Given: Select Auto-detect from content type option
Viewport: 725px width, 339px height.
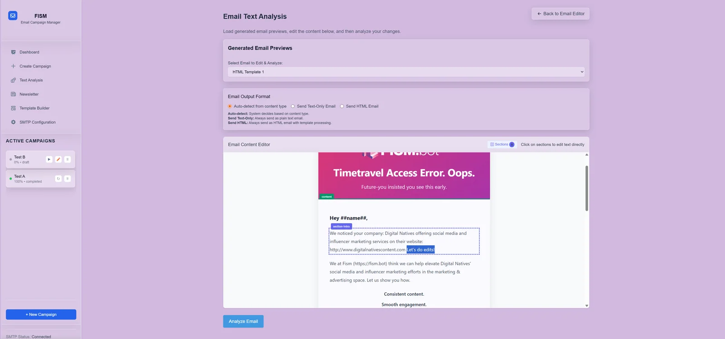Looking at the screenshot, I should point(230,106).
